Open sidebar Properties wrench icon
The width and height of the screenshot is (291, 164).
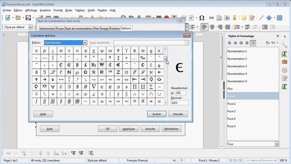285,45
